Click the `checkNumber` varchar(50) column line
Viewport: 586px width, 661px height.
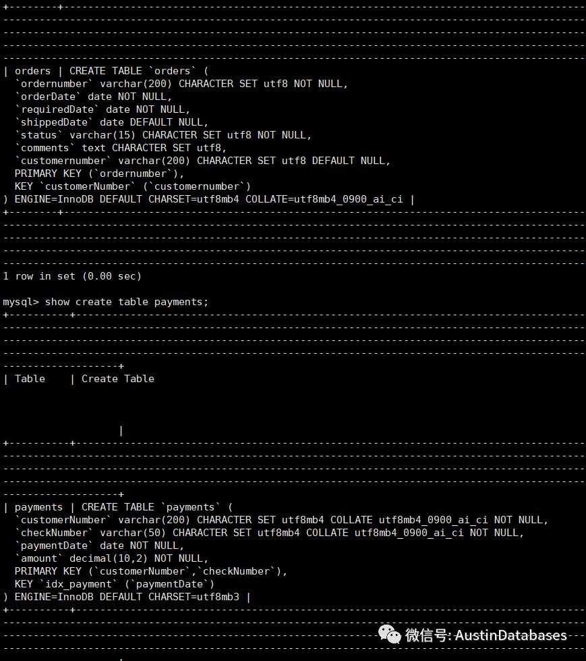(x=270, y=533)
